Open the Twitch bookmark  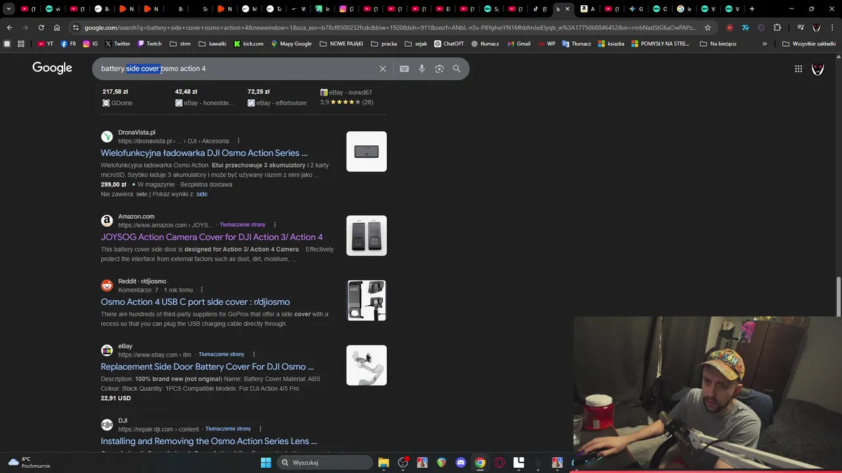pyautogui.click(x=149, y=43)
